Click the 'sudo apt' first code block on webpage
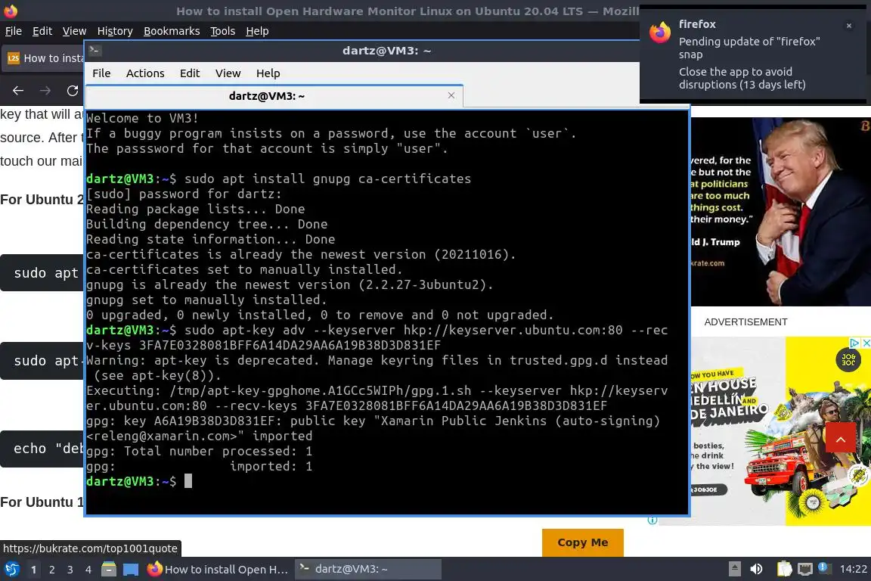Viewport: 871px width, 581px height. 42,273
